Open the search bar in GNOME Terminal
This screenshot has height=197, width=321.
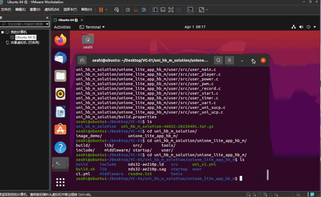tap(218, 60)
